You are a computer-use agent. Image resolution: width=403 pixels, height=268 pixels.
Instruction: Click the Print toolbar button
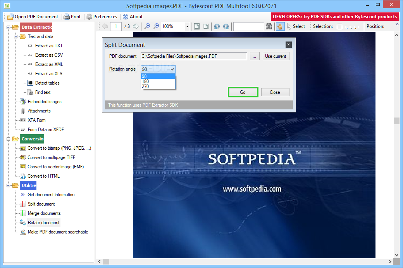72,17
